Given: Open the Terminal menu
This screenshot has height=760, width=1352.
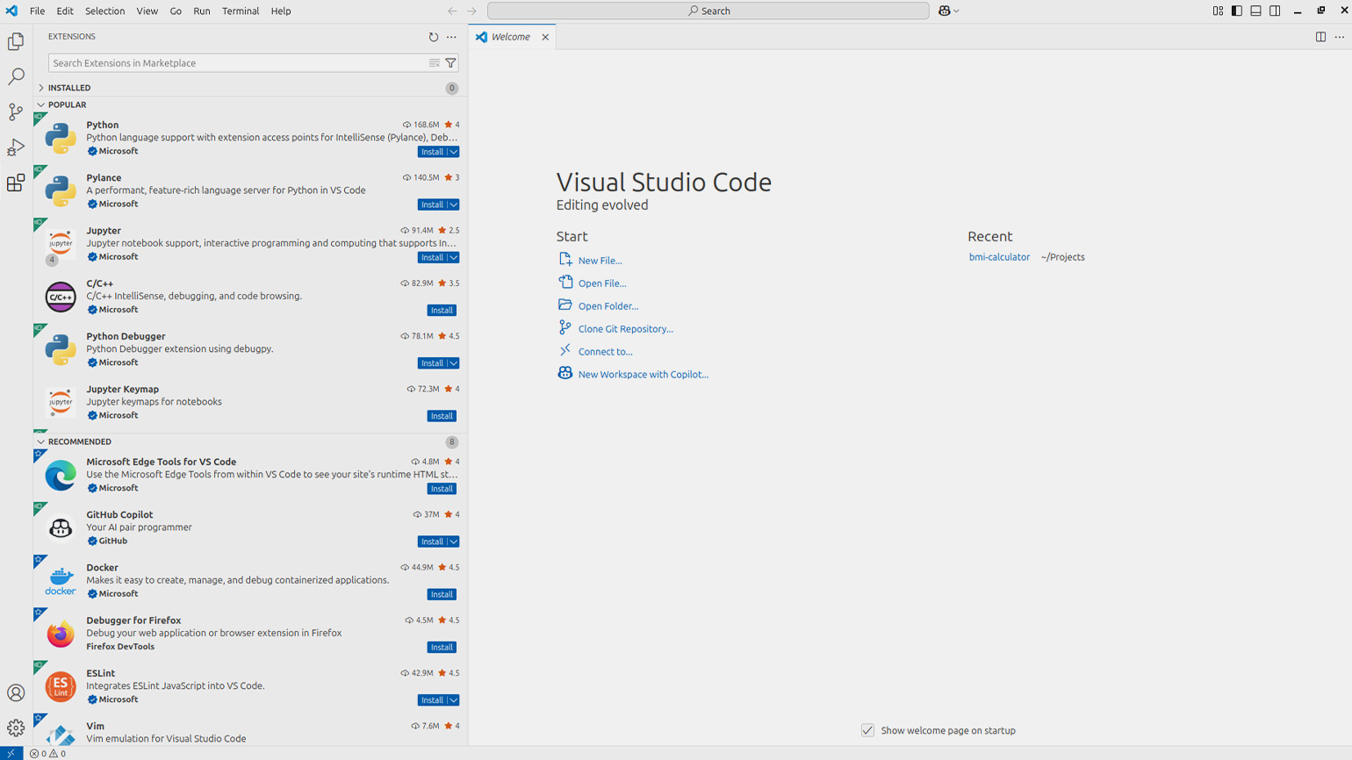Looking at the screenshot, I should [x=241, y=11].
